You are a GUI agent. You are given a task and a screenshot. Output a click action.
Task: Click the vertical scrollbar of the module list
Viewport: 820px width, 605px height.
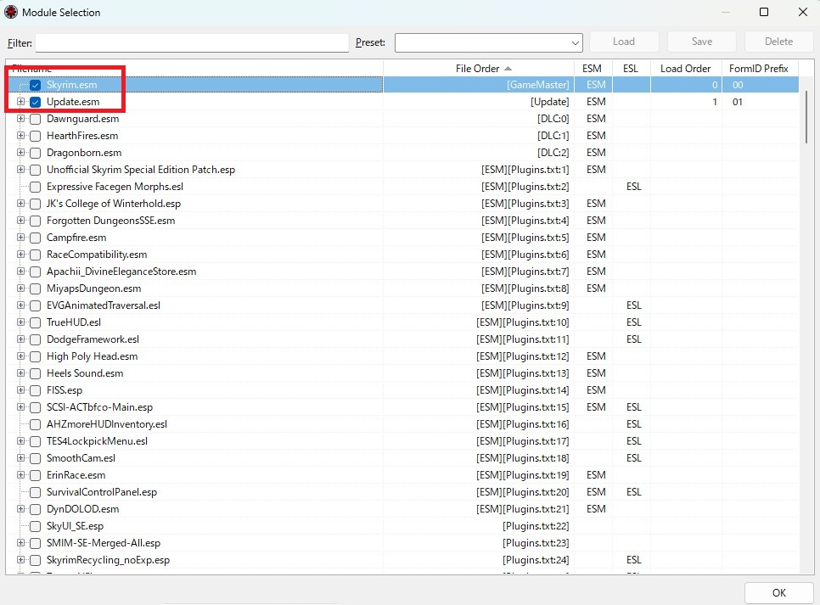806,119
